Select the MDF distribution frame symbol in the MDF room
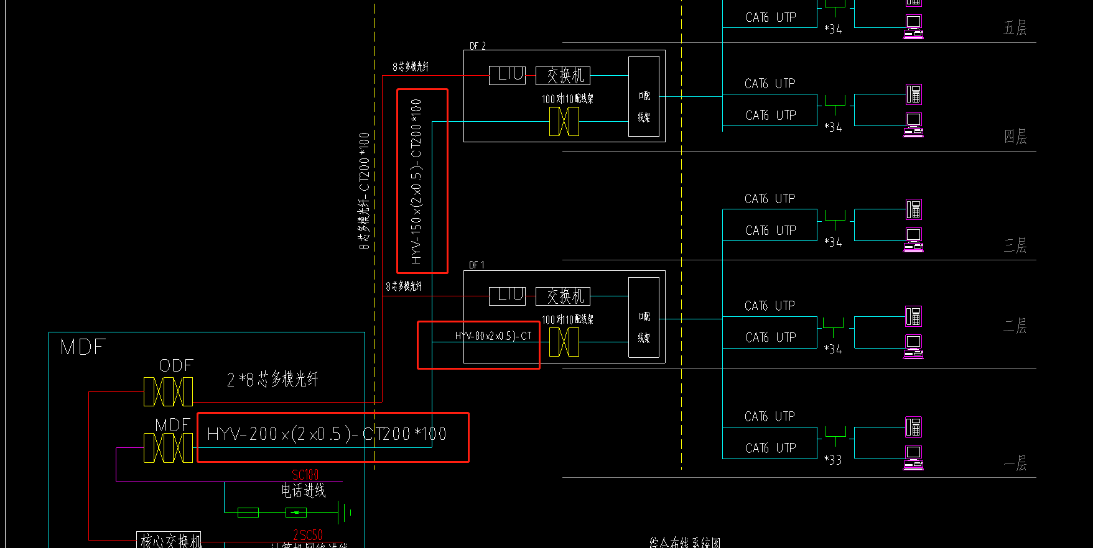The height and width of the screenshot is (548, 1093). 168,448
